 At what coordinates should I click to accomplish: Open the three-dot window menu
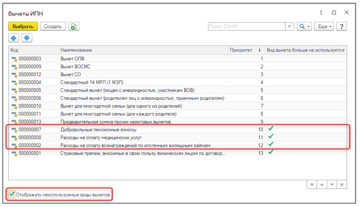pos(321,13)
